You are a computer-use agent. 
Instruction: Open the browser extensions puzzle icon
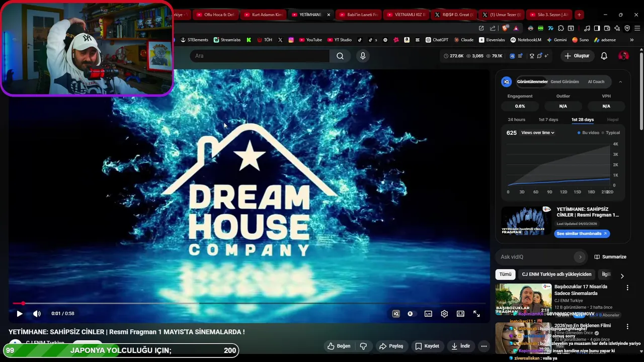[x=560, y=28]
